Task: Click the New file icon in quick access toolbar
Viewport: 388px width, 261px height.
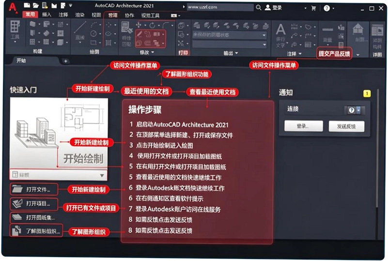Action: point(27,5)
